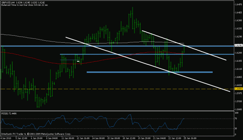Click the current price tag 1.6242

click(238, 45)
